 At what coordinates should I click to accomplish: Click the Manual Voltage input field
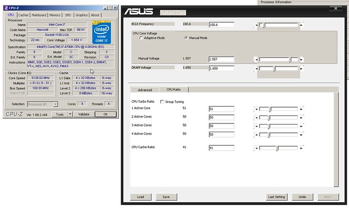click(x=221, y=59)
